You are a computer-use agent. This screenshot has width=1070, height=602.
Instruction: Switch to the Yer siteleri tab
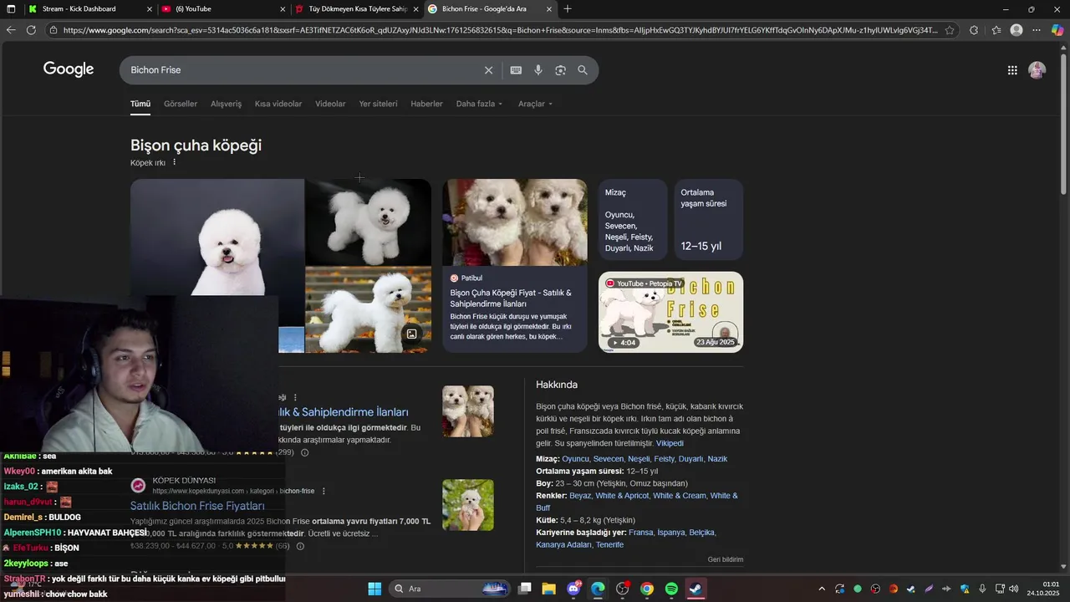pyautogui.click(x=378, y=104)
